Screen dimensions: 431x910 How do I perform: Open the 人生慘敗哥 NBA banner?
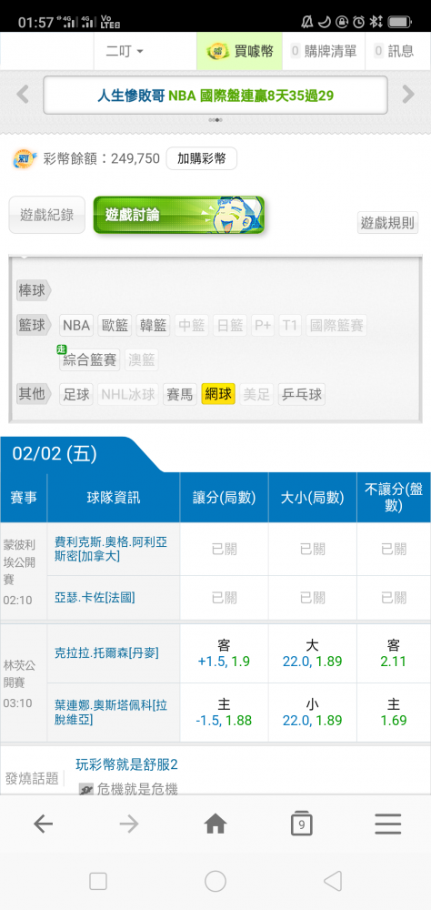point(215,96)
